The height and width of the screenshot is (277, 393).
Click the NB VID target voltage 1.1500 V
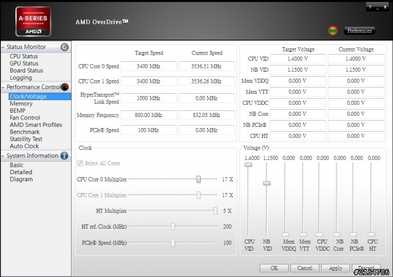point(298,70)
